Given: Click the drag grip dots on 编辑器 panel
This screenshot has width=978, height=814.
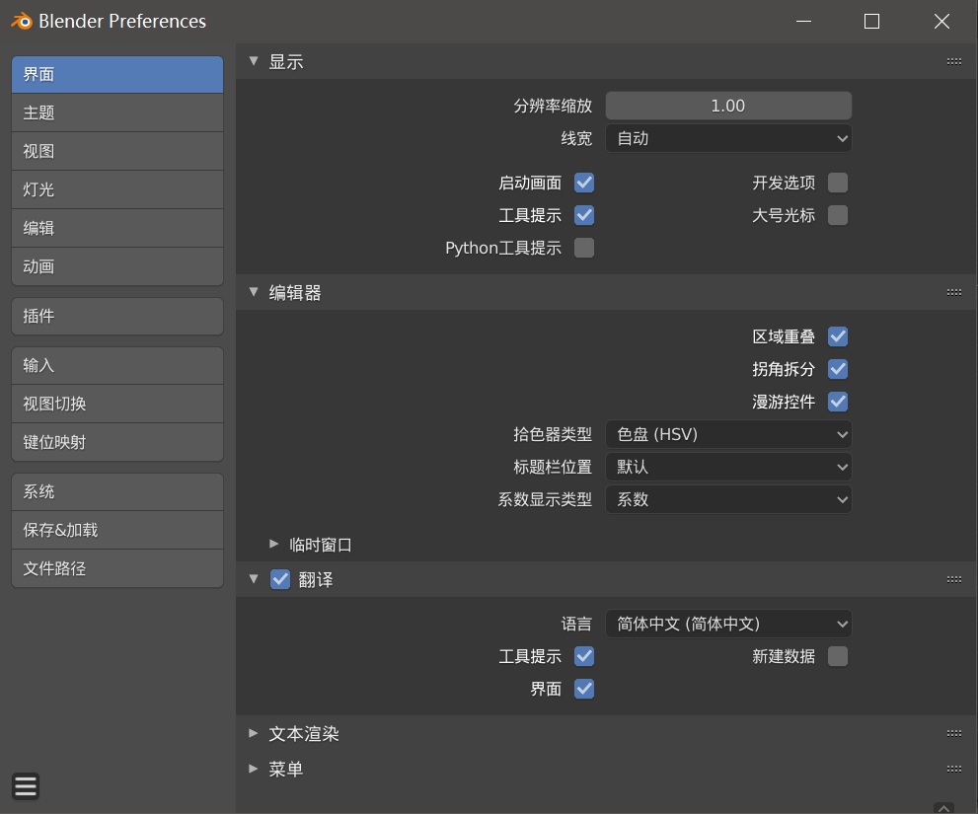Looking at the screenshot, I should 953,292.
